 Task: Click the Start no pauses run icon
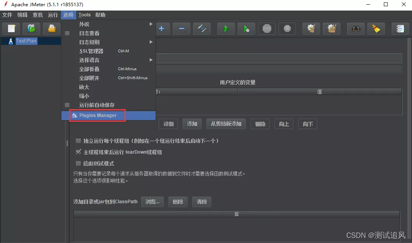tap(246, 28)
